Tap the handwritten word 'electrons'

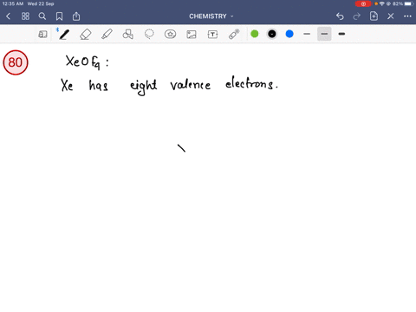click(251, 83)
